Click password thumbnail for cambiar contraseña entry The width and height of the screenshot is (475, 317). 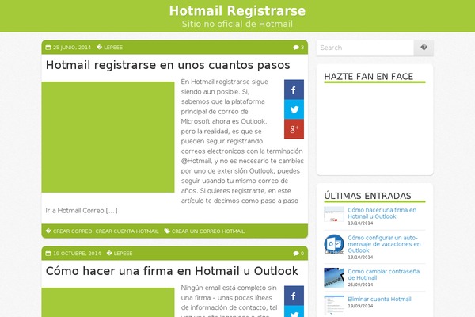point(334,277)
